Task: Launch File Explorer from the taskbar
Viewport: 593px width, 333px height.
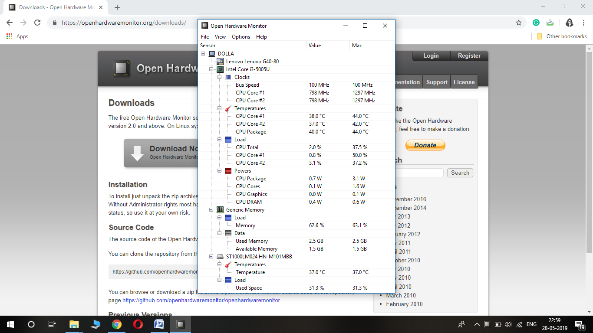Action: pos(74,324)
